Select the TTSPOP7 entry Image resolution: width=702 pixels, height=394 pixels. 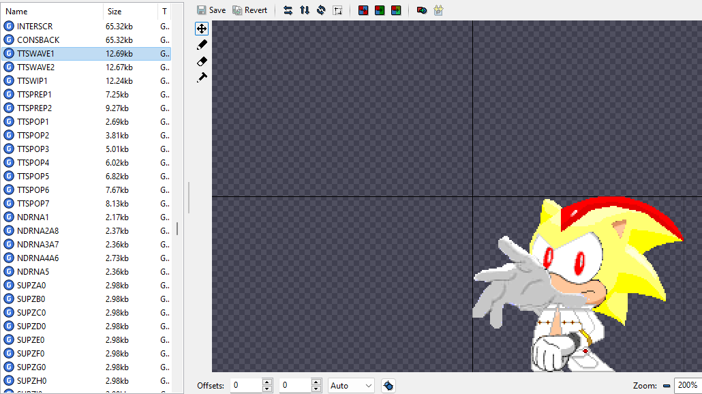87,204
